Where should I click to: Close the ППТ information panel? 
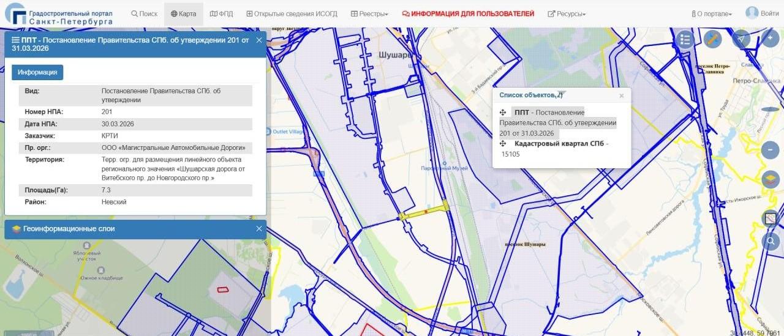pos(259,40)
